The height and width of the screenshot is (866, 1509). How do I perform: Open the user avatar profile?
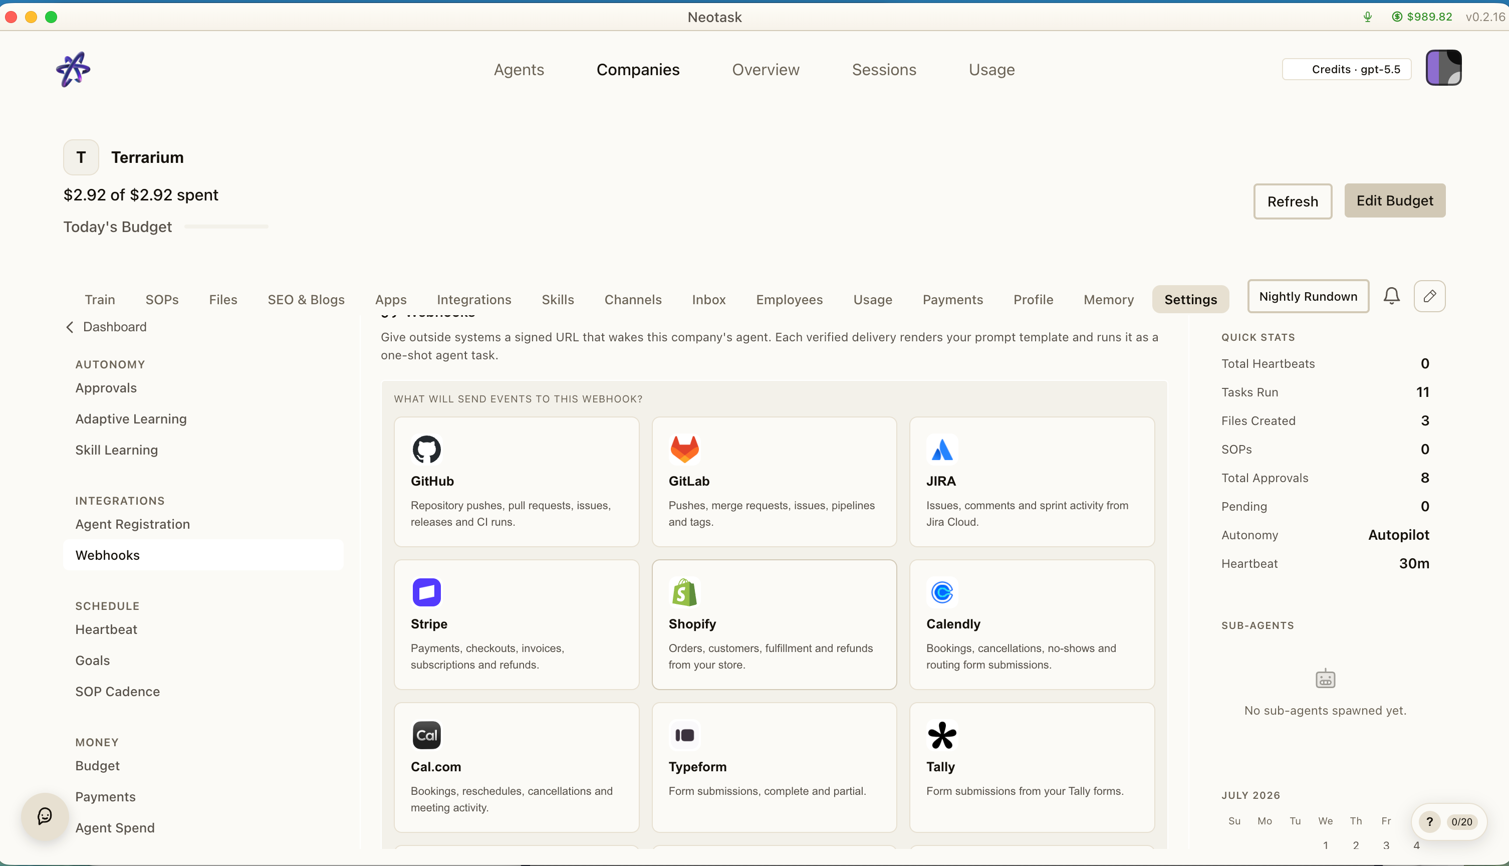(x=1443, y=68)
